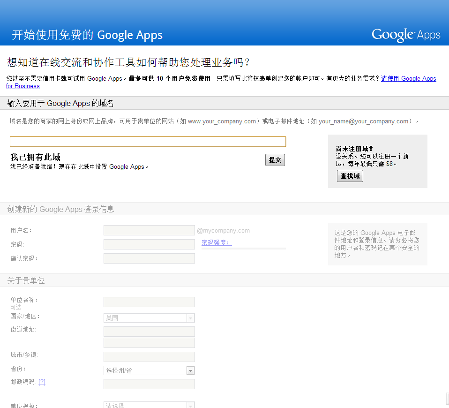Click the 可选 hint under 单位名称
449x408 pixels.
coord(16,308)
